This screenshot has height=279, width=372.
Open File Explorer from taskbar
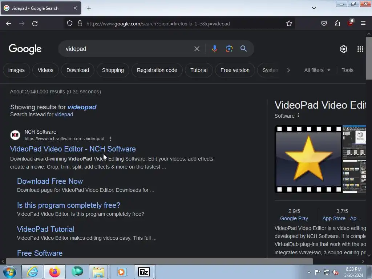click(98, 272)
